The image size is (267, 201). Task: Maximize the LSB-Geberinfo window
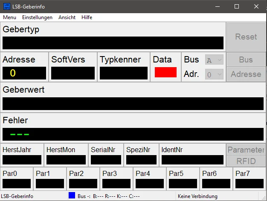pos(236,7)
